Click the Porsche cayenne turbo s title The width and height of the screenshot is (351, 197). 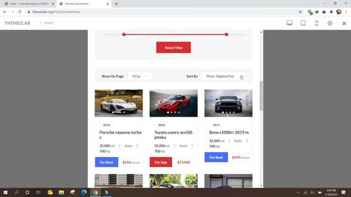[121, 135]
